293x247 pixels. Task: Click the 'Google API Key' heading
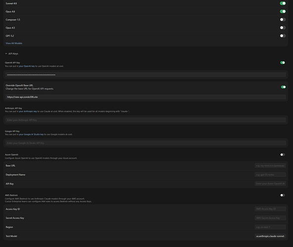[x=12, y=131]
